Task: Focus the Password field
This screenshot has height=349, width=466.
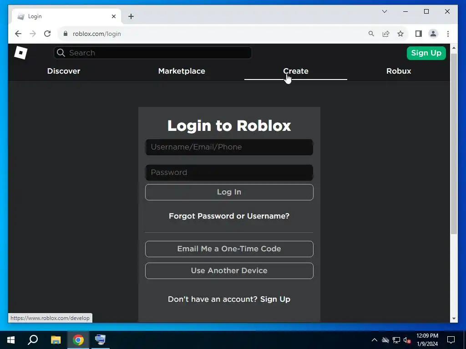Action: 229,172
